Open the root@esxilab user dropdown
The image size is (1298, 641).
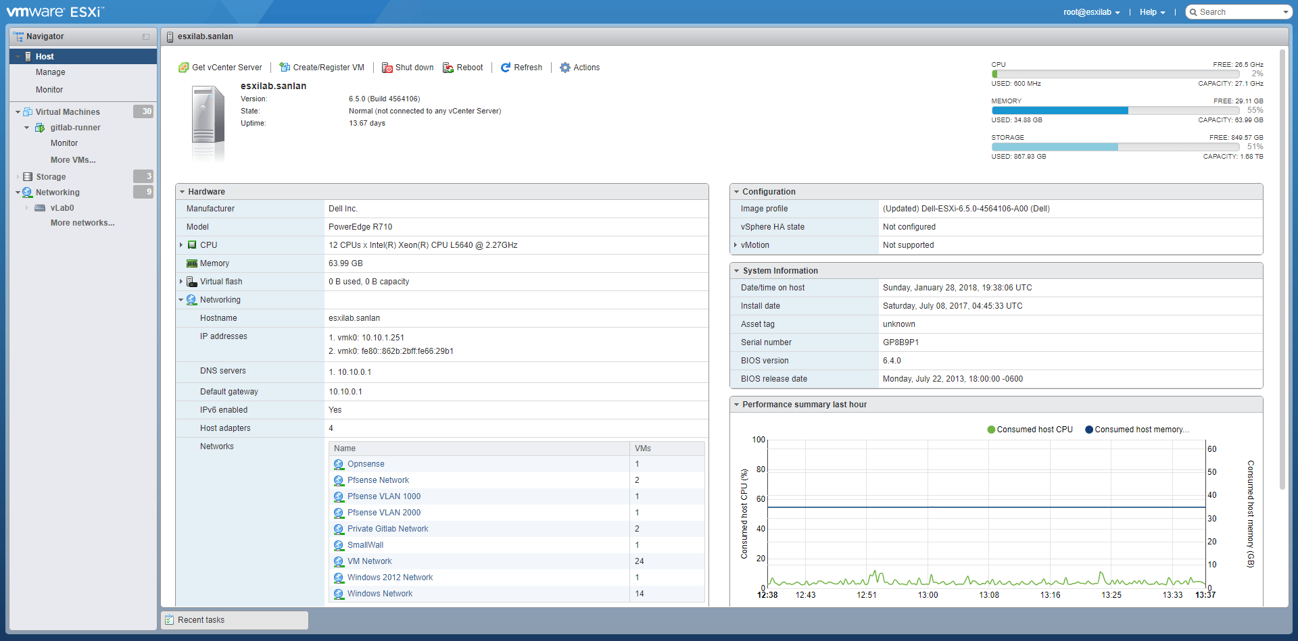pos(1091,12)
